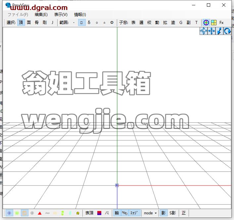The image size is (234, 220).
Task: Open the 表示(V) menu
Action: (61, 15)
